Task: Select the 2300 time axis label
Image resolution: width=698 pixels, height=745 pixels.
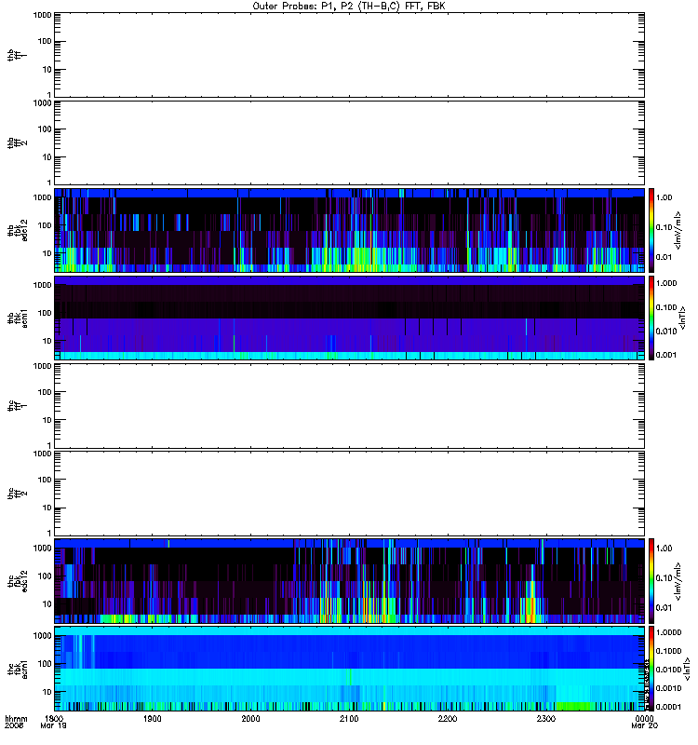Action: [x=546, y=719]
